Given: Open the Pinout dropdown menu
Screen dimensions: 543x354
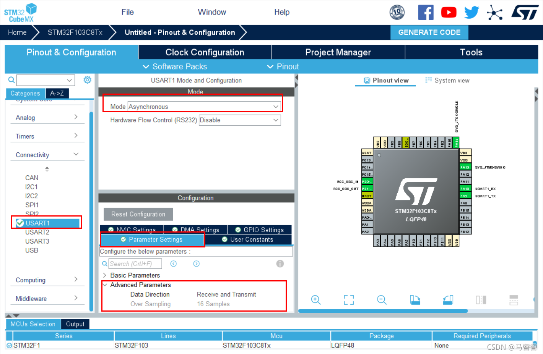Looking at the screenshot, I should 283,66.
